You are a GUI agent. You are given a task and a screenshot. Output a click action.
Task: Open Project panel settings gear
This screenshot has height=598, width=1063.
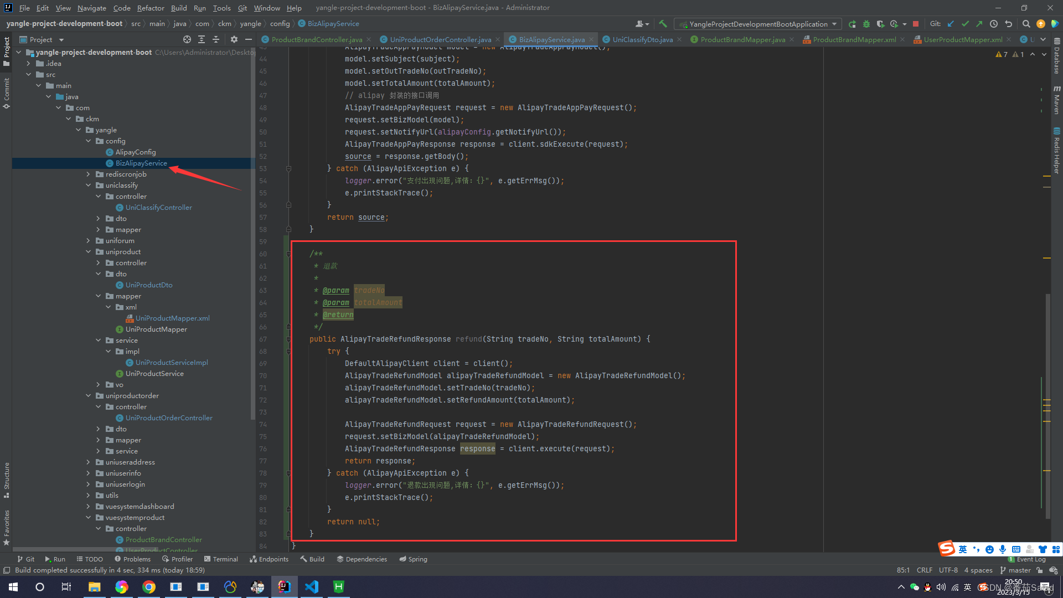pyautogui.click(x=234, y=39)
